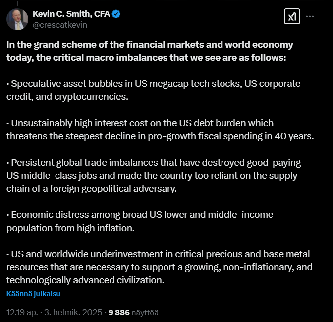
Task: Select the bold intro paragraph on macro imbalances
Action: click(150, 51)
